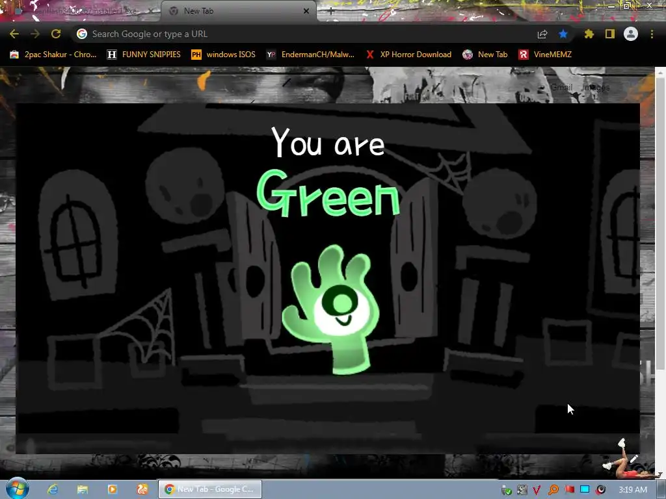Click the safely remove hardware tray icon
This screenshot has width=666, height=499.
pyautogui.click(x=506, y=490)
